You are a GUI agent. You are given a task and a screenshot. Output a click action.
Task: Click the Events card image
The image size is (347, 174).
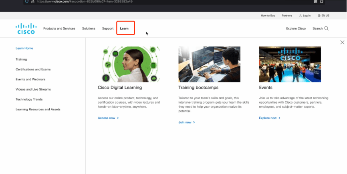[290, 64]
